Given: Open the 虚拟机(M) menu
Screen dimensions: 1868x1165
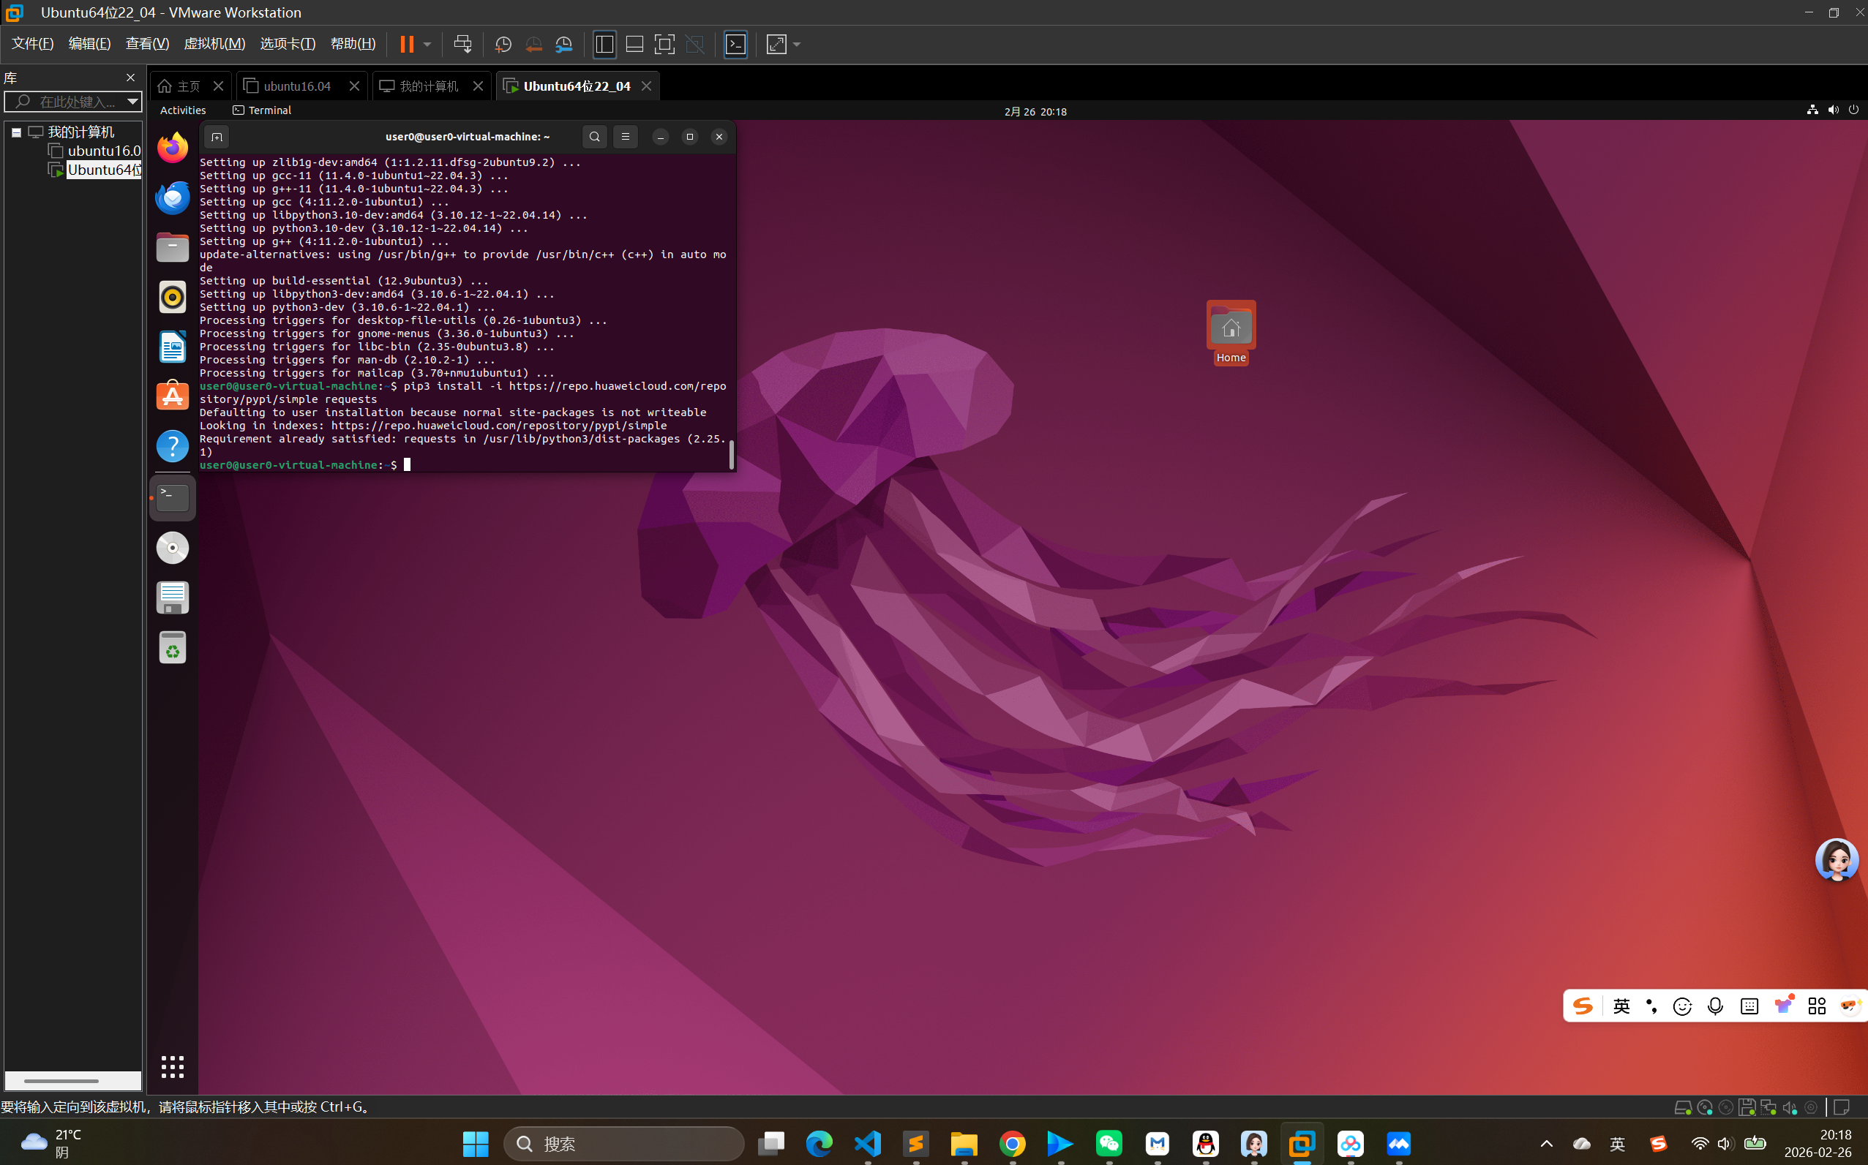Looking at the screenshot, I should tap(214, 44).
